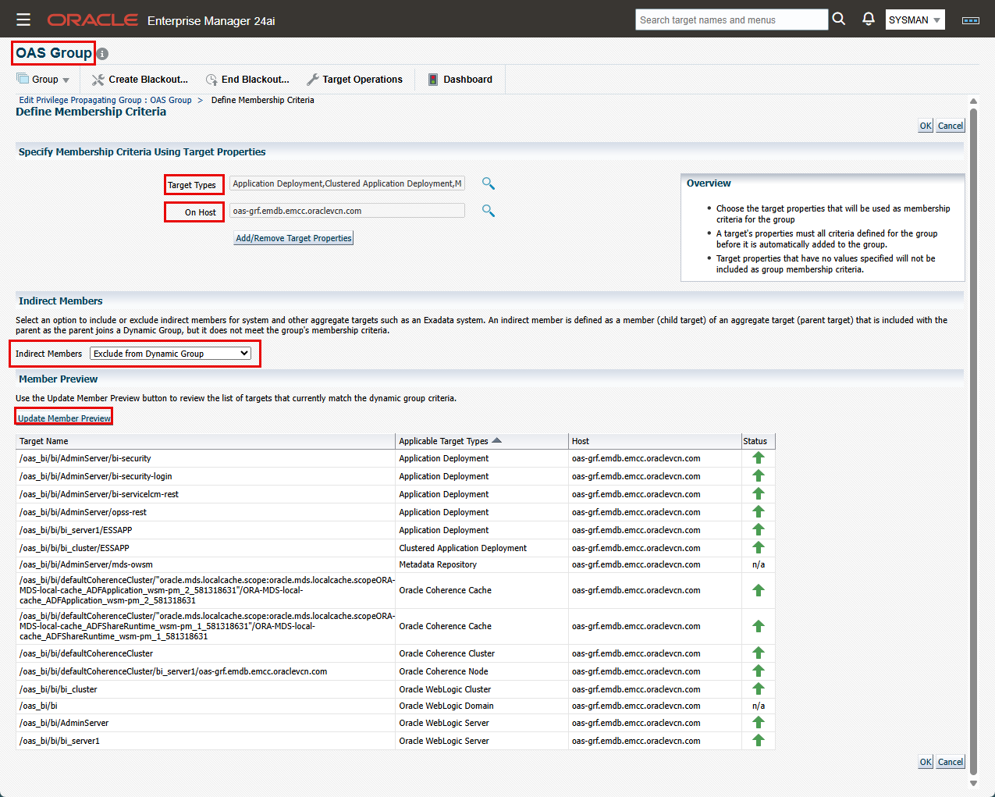995x797 pixels.
Task: Click the On Host input field
Action: [346, 211]
